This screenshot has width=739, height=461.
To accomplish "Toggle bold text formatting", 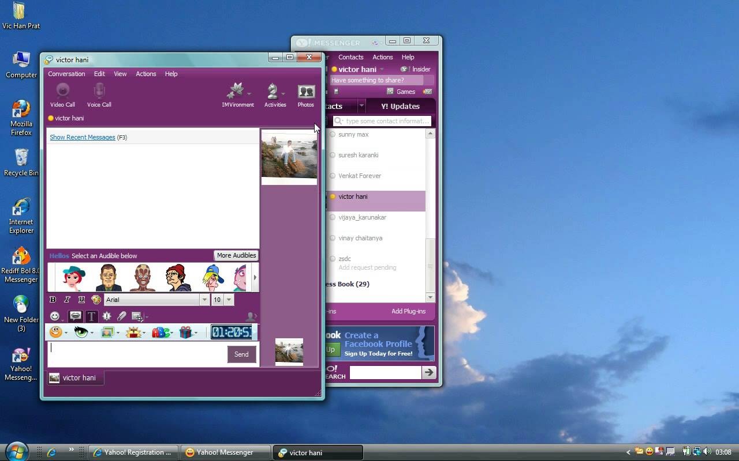I will point(53,300).
